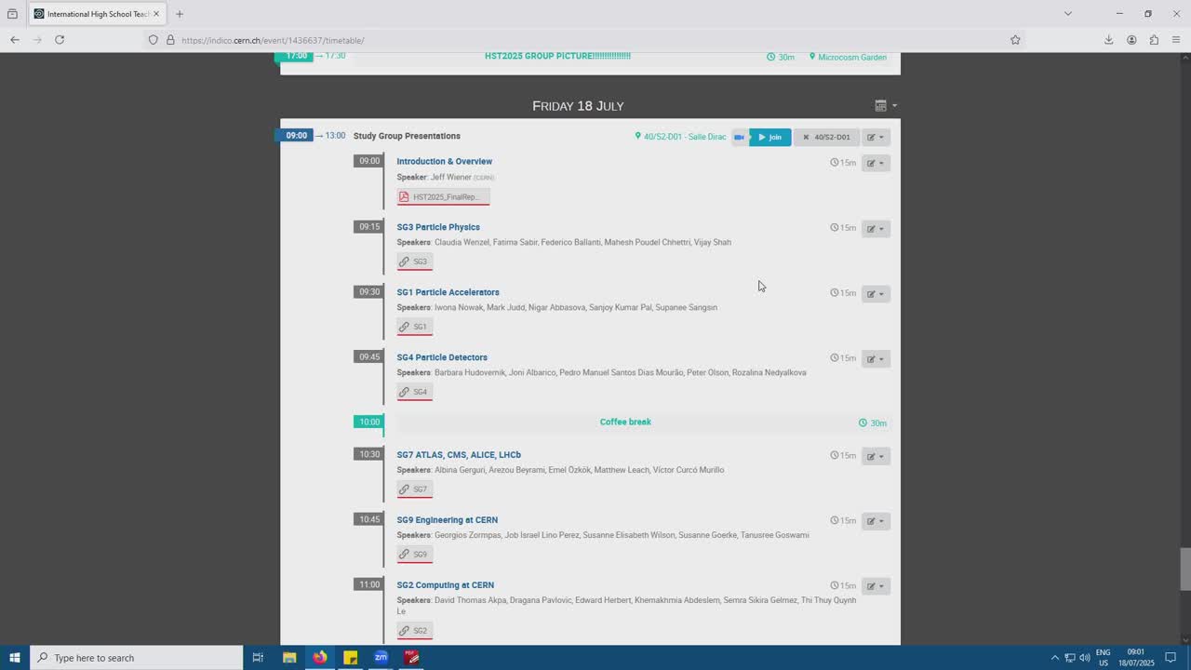Viewport: 1191px width, 670px height.
Task: Switch to Firefox on the taskbar
Action: tap(320, 658)
